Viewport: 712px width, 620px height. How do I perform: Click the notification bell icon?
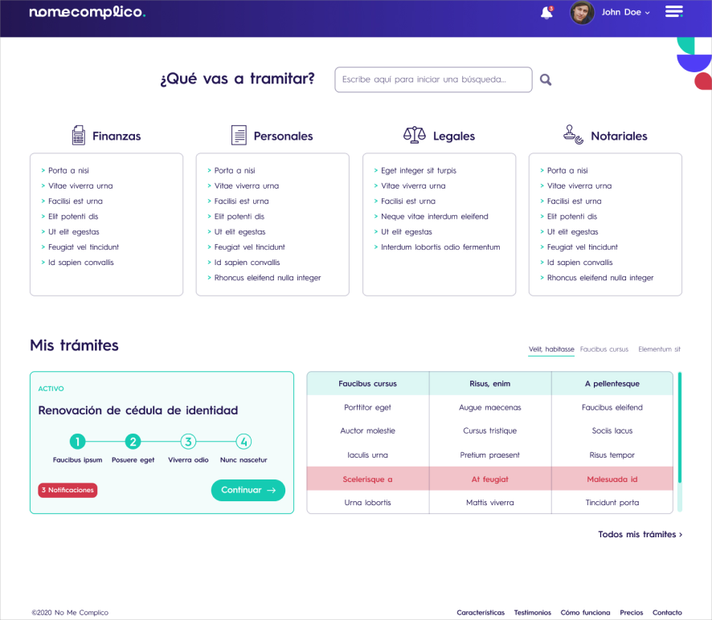546,13
